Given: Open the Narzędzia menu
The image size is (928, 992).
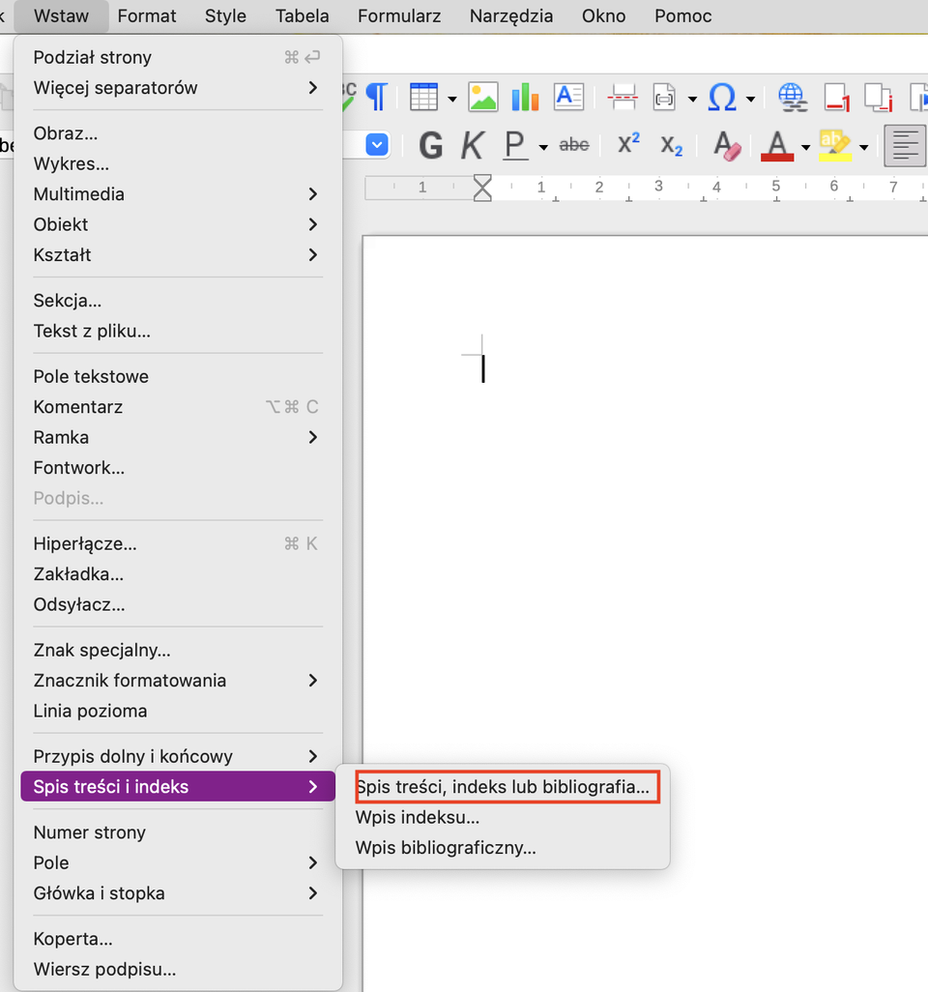Looking at the screenshot, I should pos(510,15).
